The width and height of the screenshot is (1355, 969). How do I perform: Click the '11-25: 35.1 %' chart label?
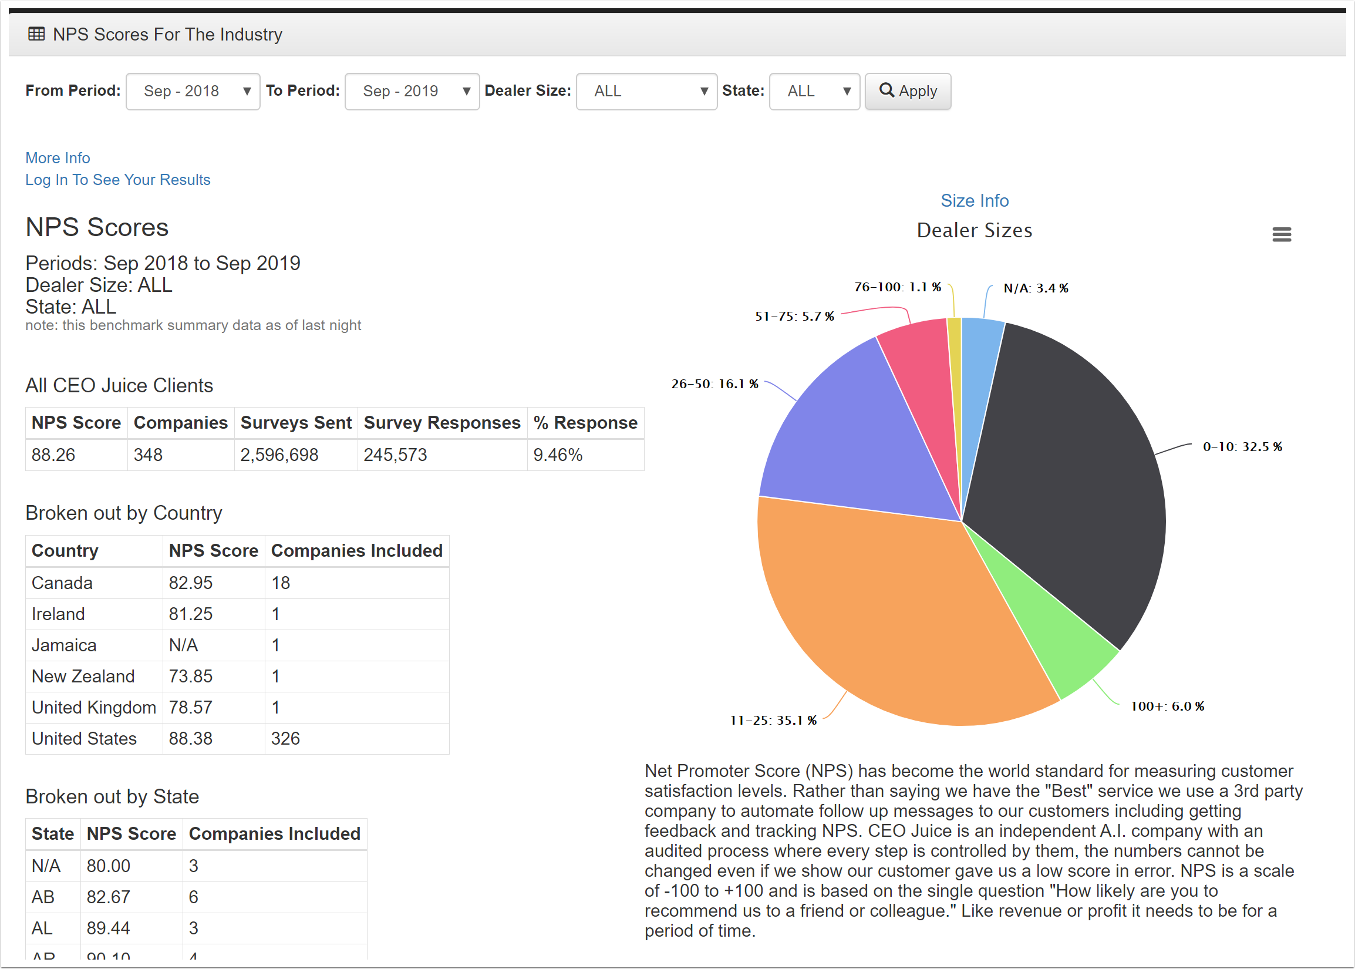773,720
